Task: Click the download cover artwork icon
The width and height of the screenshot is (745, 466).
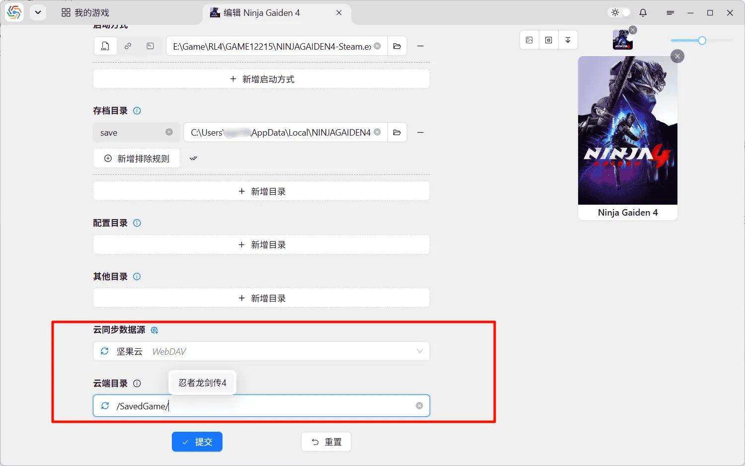Action: tap(568, 40)
